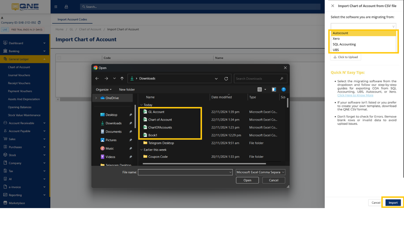
Task: Choose Autocount from migration software list
Action: 363,33
